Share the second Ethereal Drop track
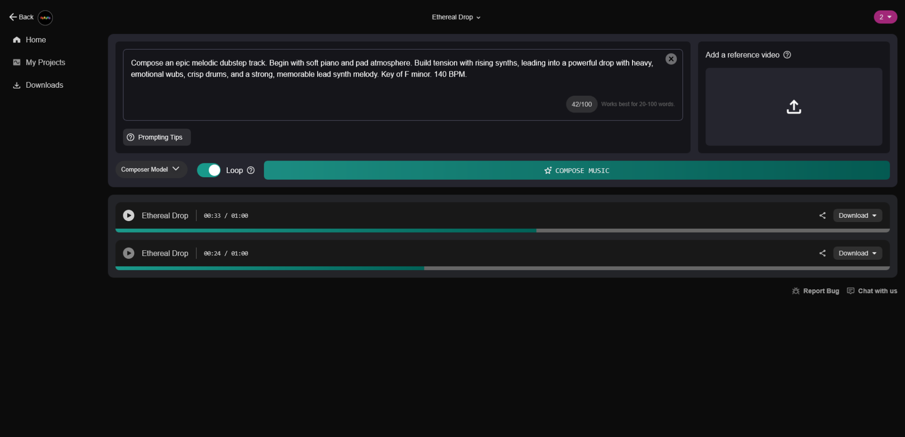This screenshot has height=437, width=905. (x=822, y=253)
